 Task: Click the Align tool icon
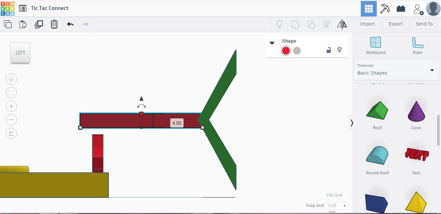[327, 24]
